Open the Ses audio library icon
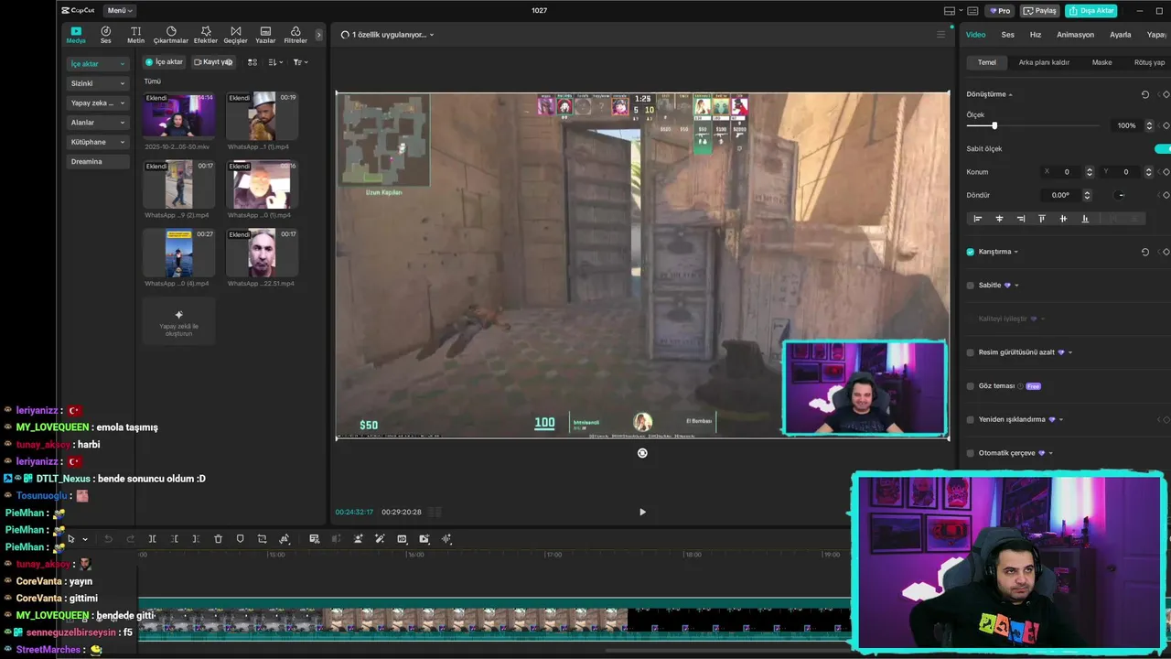The width and height of the screenshot is (1171, 659). 105,35
